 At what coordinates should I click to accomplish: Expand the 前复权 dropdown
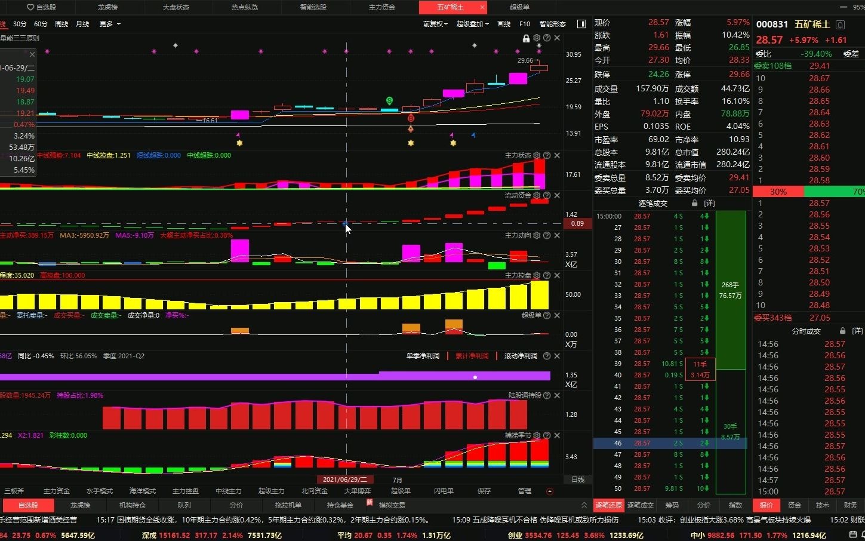coord(435,24)
